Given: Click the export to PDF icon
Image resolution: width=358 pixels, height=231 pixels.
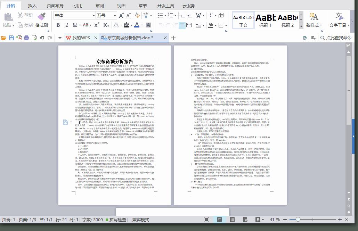Looking at the screenshot, I should coord(19,38).
